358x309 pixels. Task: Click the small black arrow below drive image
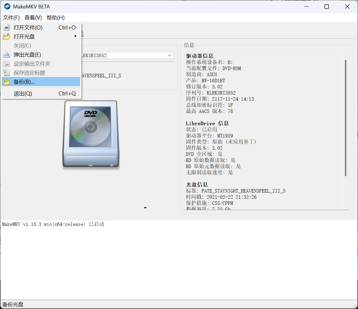point(145,208)
